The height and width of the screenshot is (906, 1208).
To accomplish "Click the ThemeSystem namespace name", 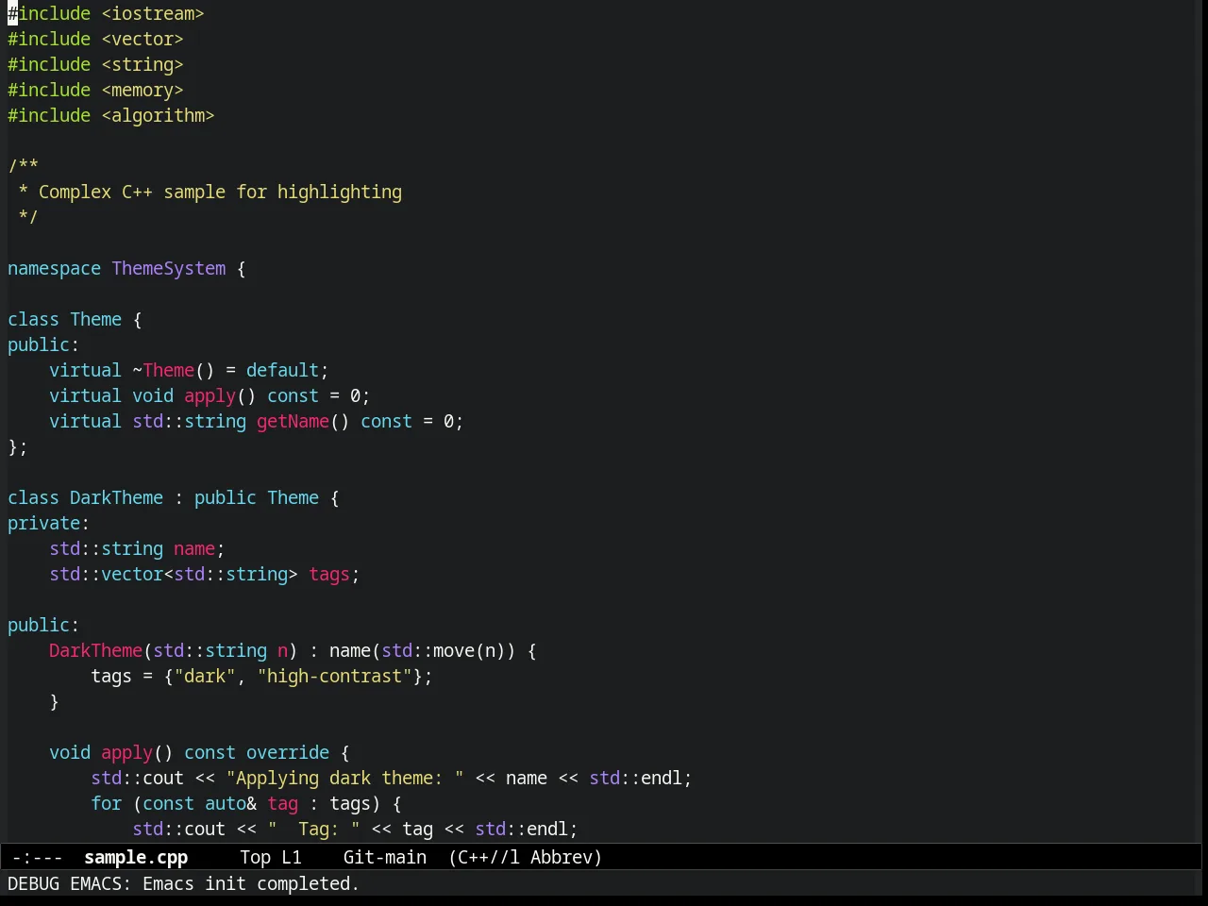I will (169, 268).
